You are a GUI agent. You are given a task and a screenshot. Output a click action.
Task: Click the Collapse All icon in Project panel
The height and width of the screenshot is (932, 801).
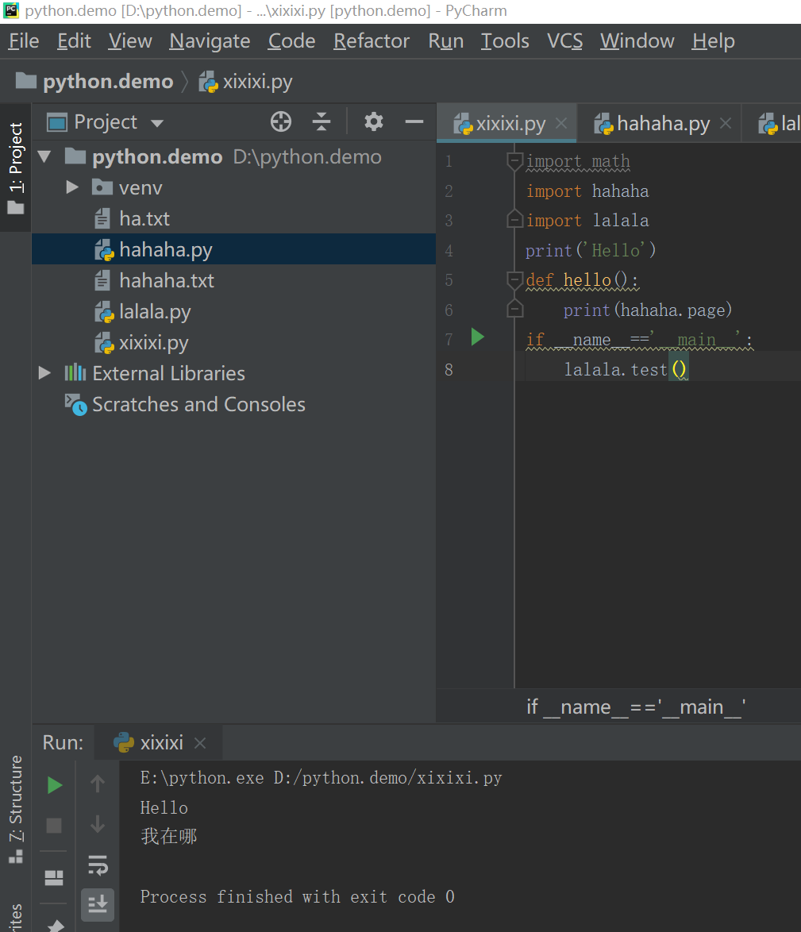click(322, 121)
